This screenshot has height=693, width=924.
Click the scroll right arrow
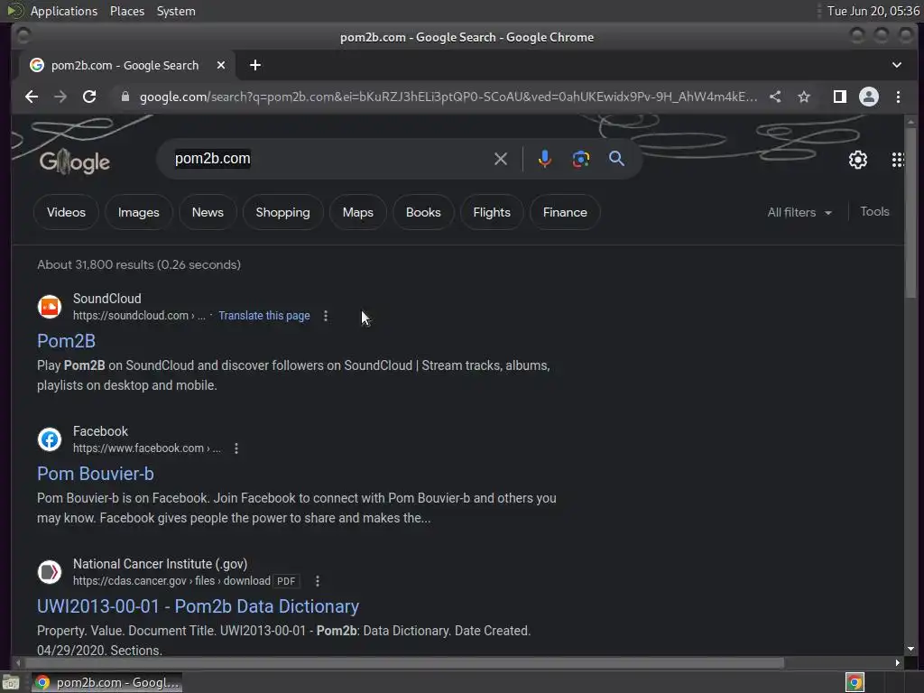pyautogui.click(x=898, y=663)
